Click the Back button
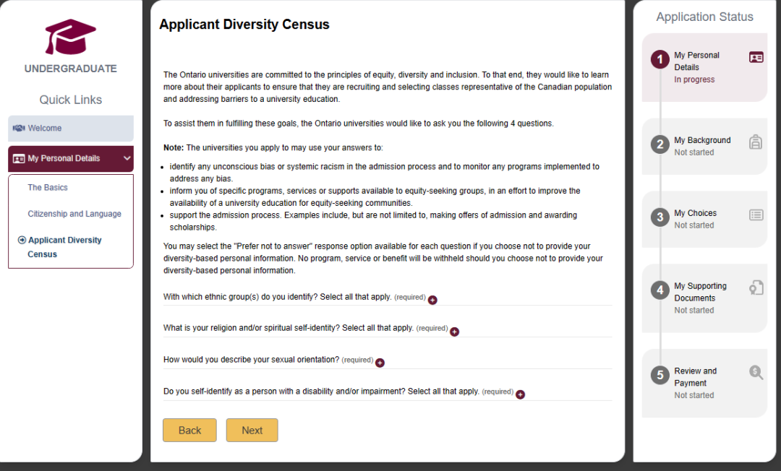The width and height of the screenshot is (781, 471). [189, 431]
